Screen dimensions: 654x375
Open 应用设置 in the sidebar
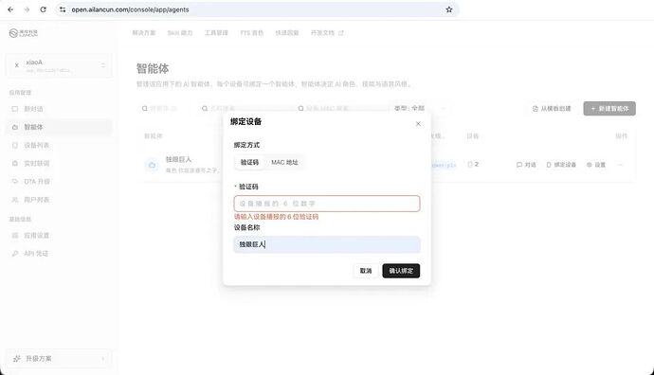pyautogui.click(x=59, y=236)
